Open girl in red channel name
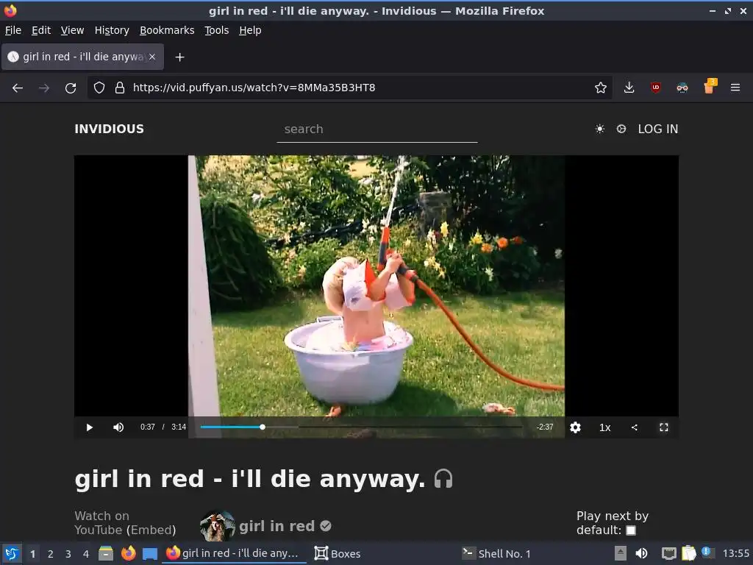Viewport: 753px width, 565px height. click(276, 526)
